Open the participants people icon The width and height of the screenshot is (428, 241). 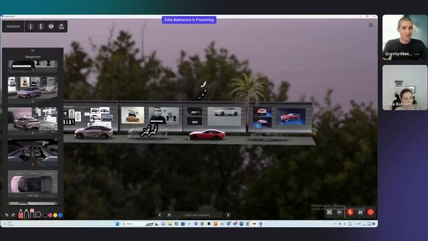[x=360, y=212]
